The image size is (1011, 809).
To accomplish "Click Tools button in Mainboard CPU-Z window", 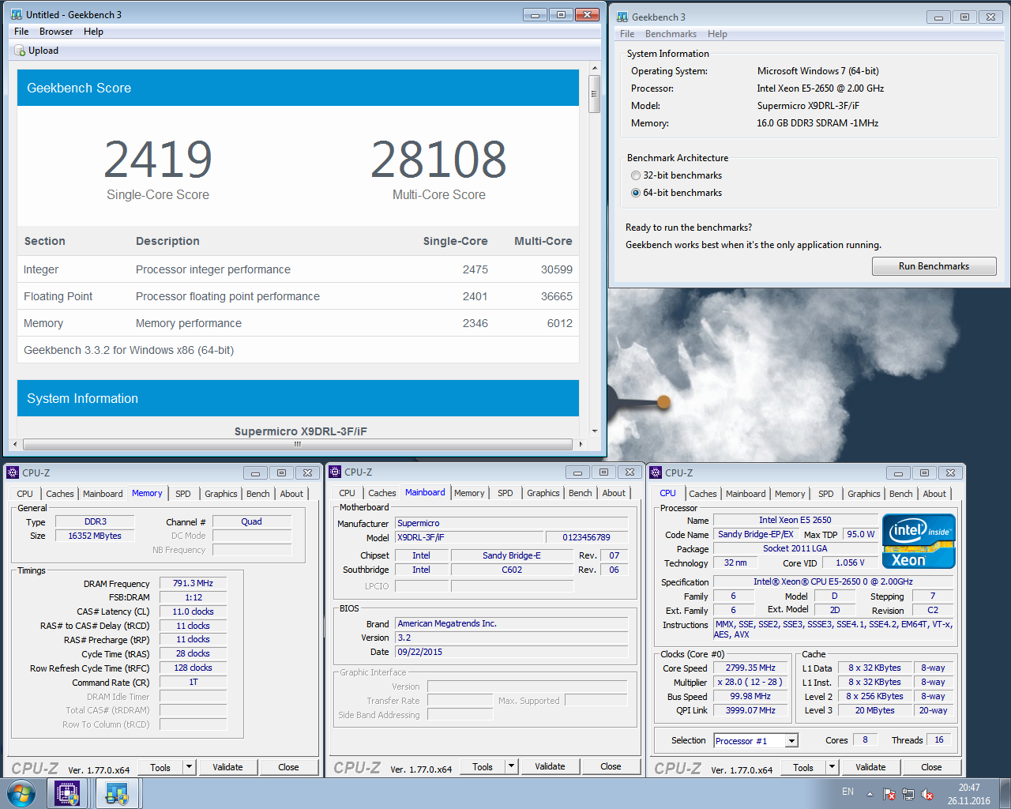I will pyautogui.click(x=483, y=766).
